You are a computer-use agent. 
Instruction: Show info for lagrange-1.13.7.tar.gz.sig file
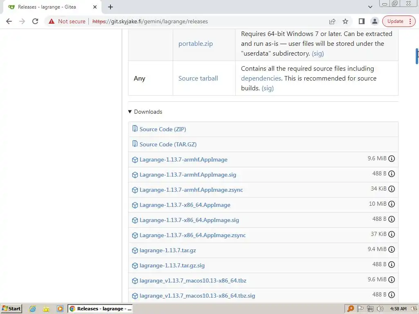[392, 265]
